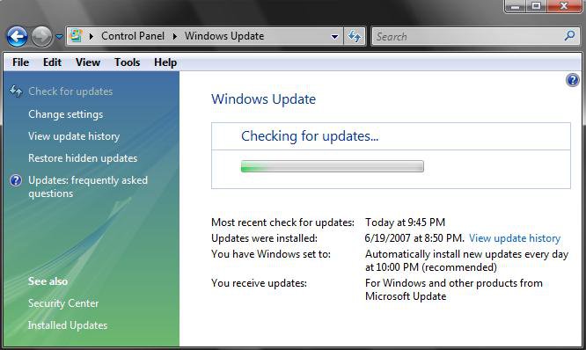The image size is (586, 350).
Task: Open the recent pages dropdown arrow
Action: click(59, 37)
